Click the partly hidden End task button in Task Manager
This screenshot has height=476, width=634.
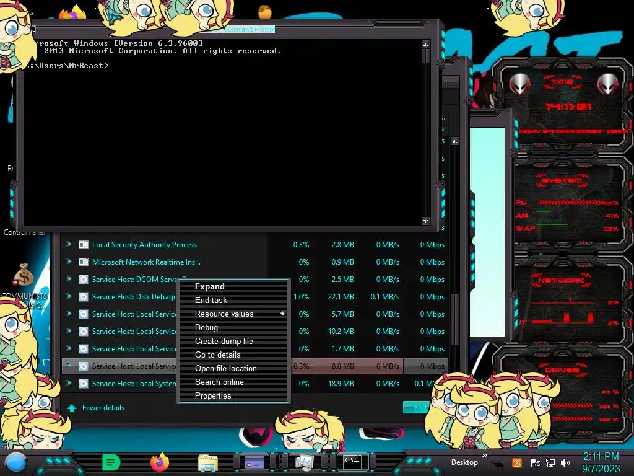click(x=415, y=408)
